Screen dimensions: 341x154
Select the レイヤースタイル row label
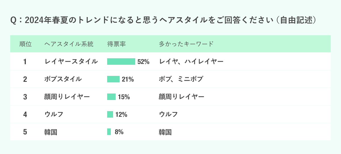pyautogui.click(x=71, y=62)
